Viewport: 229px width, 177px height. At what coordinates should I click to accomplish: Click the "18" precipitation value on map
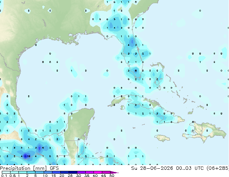(29, 156)
